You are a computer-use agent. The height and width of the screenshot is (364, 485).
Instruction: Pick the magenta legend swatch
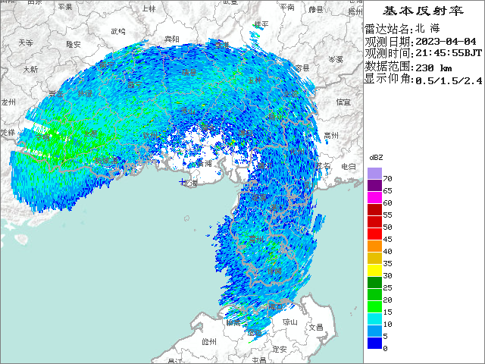(374, 197)
